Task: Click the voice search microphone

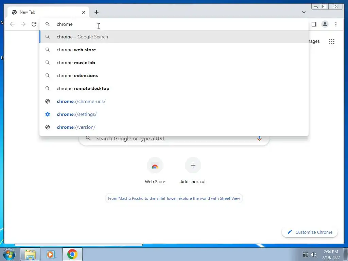Action: (259, 139)
